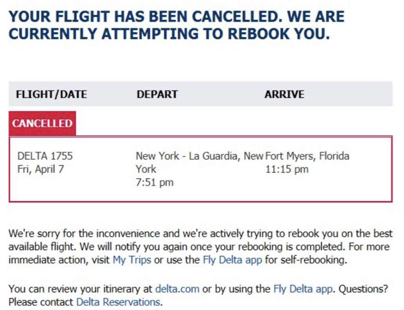Click the DELTA 1755 flight number
This screenshot has height=310, width=404.
[45, 156]
